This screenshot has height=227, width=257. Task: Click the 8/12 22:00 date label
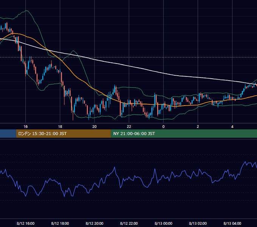pyautogui.click(x=129, y=223)
